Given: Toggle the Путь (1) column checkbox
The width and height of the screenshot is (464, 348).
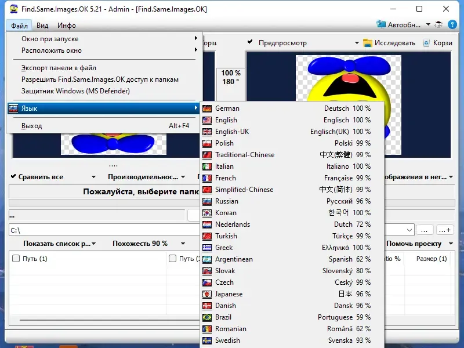Looking at the screenshot, I should click(x=16, y=259).
